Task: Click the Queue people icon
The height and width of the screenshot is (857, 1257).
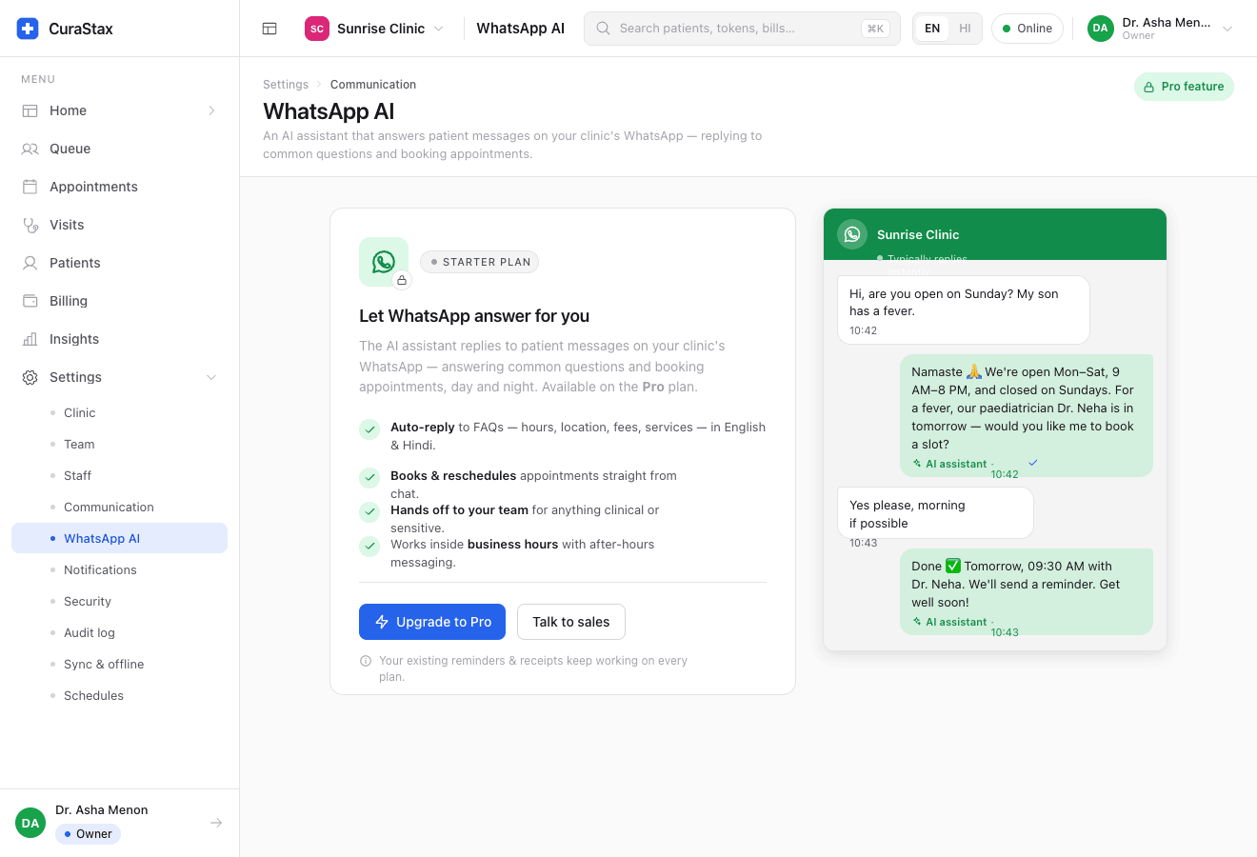Action: point(30,149)
